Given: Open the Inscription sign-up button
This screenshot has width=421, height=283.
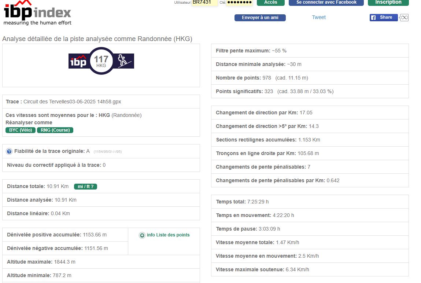Looking at the screenshot, I should [388, 3].
